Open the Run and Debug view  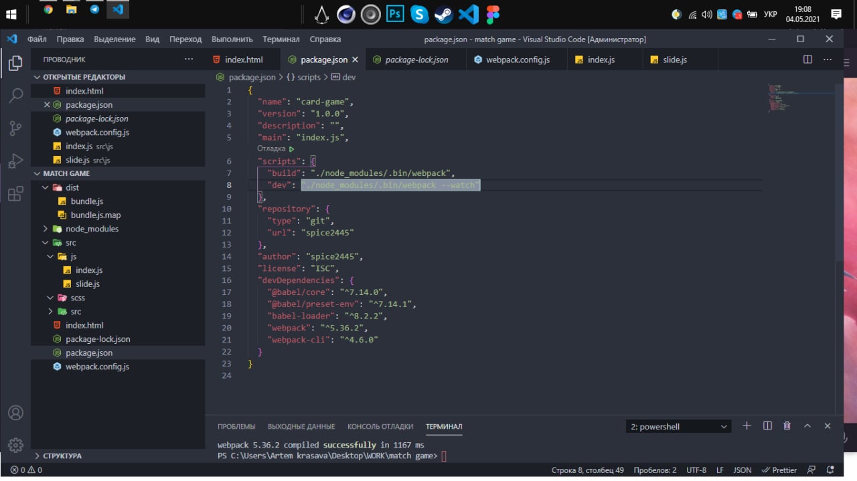tap(15, 161)
